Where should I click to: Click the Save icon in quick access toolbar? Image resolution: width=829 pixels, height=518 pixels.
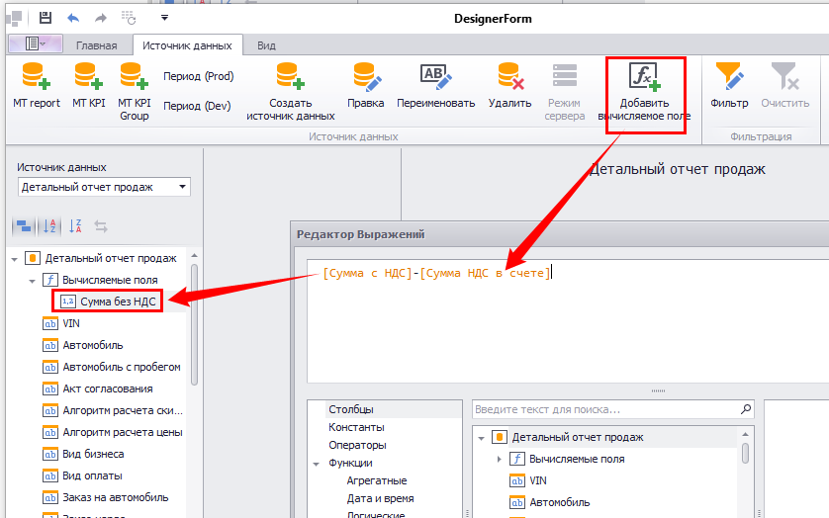46,18
